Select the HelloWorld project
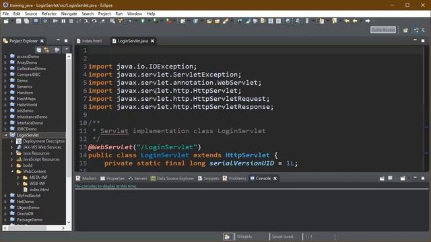 click(x=27, y=105)
